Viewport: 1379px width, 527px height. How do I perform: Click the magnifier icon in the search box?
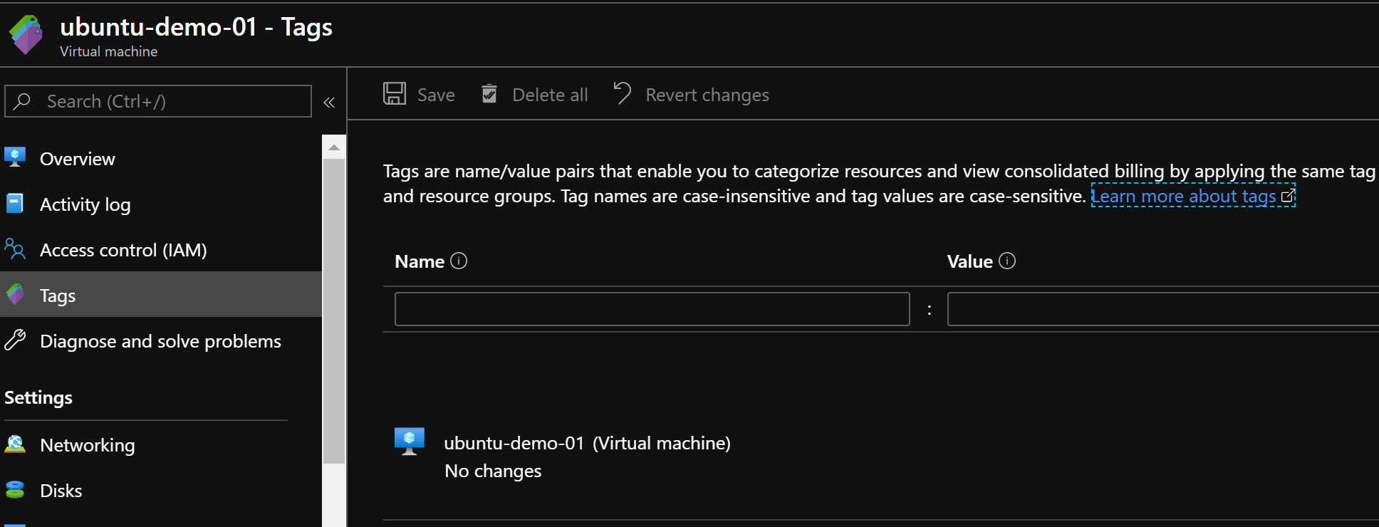[x=22, y=101]
